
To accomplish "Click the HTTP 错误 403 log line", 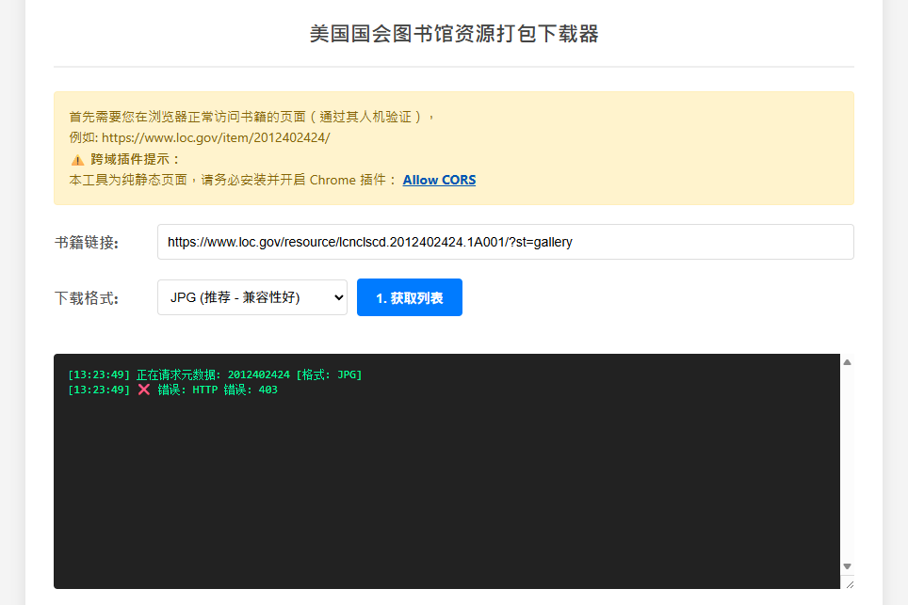I will pos(217,390).
